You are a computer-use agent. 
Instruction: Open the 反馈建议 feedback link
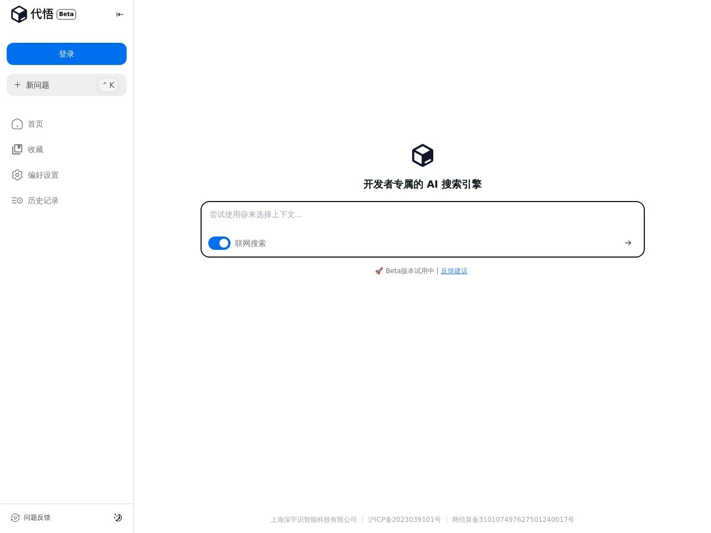point(454,271)
